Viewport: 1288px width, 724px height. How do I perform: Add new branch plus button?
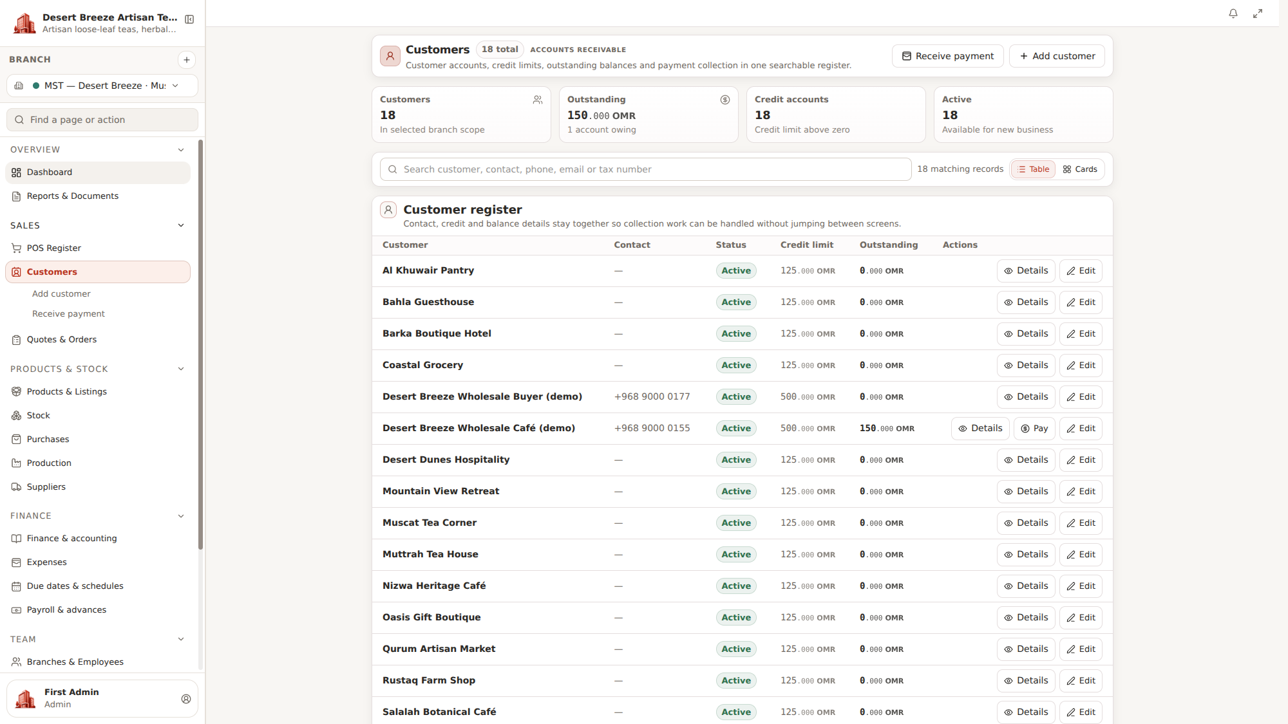pos(187,60)
